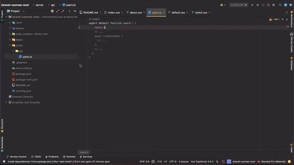Click PHP 5.6 language level in status bar
This screenshot has width=294, height=165.
pos(144,162)
